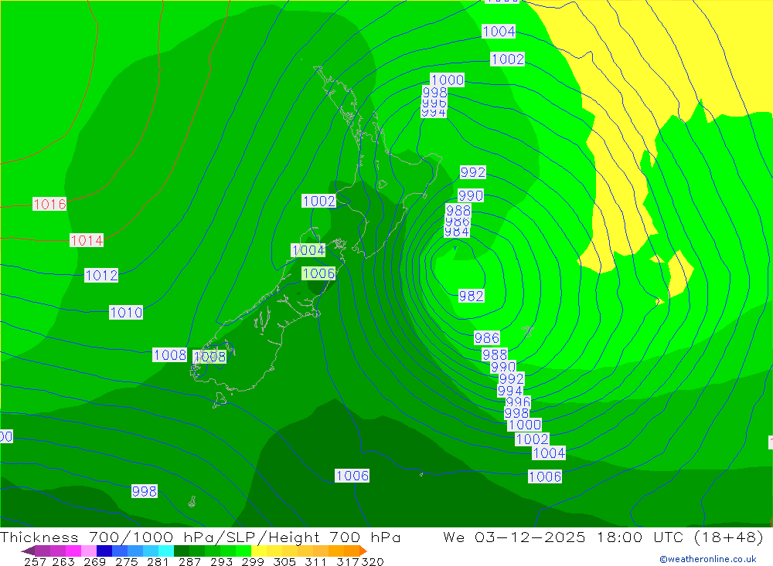The image size is (773, 566).
Task: Click legend value 299
Action: pos(253,561)
